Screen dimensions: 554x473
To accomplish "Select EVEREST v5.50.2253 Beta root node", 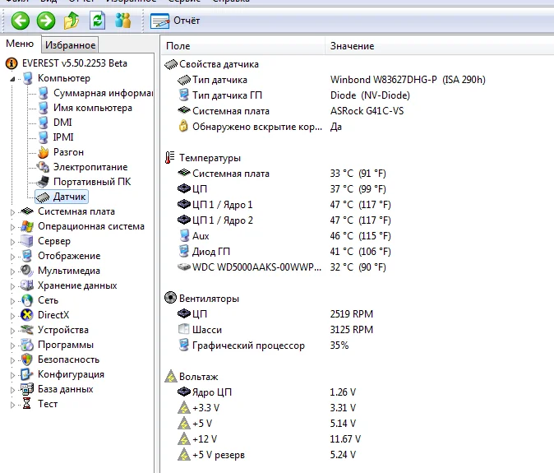I will 75,63.
